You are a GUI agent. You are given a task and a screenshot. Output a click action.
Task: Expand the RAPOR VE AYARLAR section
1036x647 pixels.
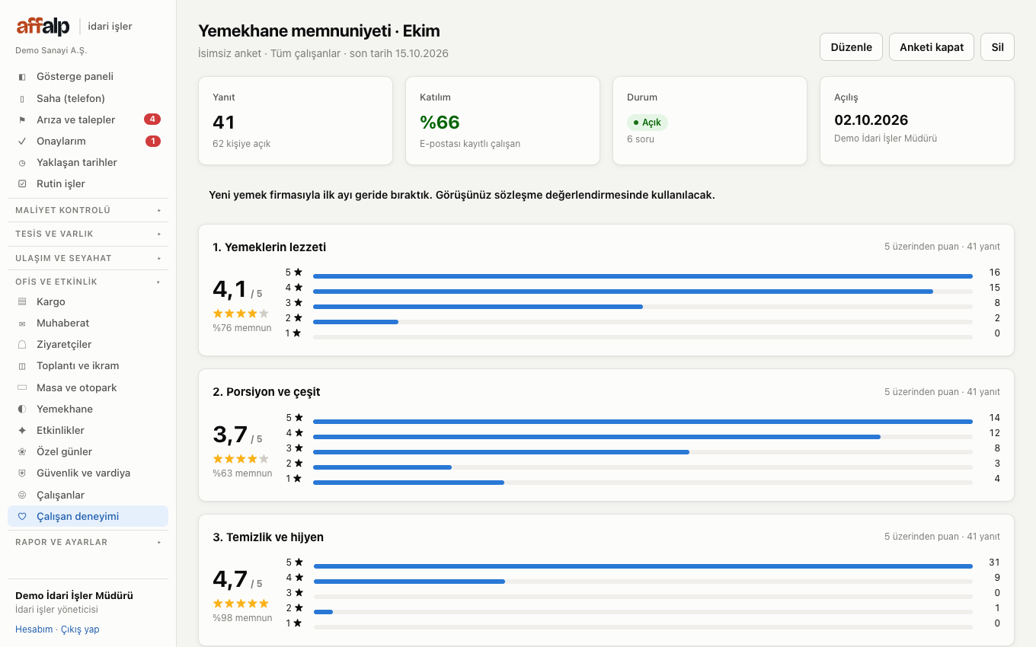(x=88, y=542)
